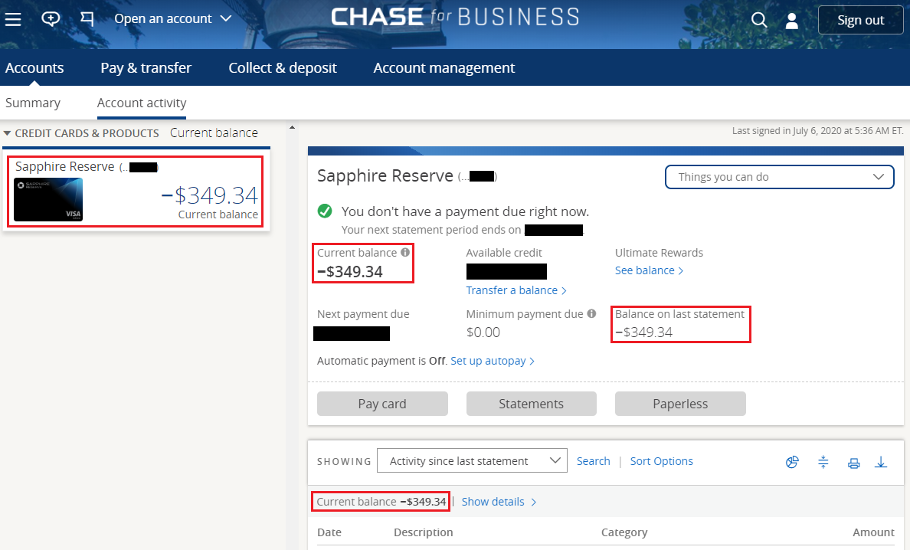
Task: Click Search activity link
Action: pyautogui.click(x=593, y=461)
